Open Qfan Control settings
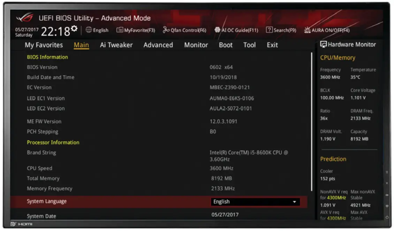Viewport: 394px width, 231px height. (x=185, y=30)
